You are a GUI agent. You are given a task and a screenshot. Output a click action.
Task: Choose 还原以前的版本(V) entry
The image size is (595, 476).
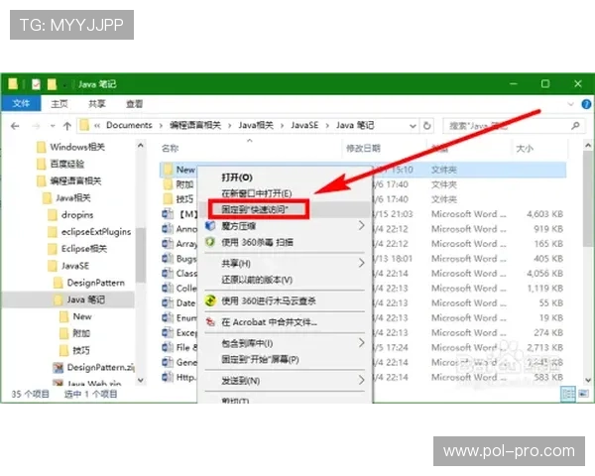point(285,280)
